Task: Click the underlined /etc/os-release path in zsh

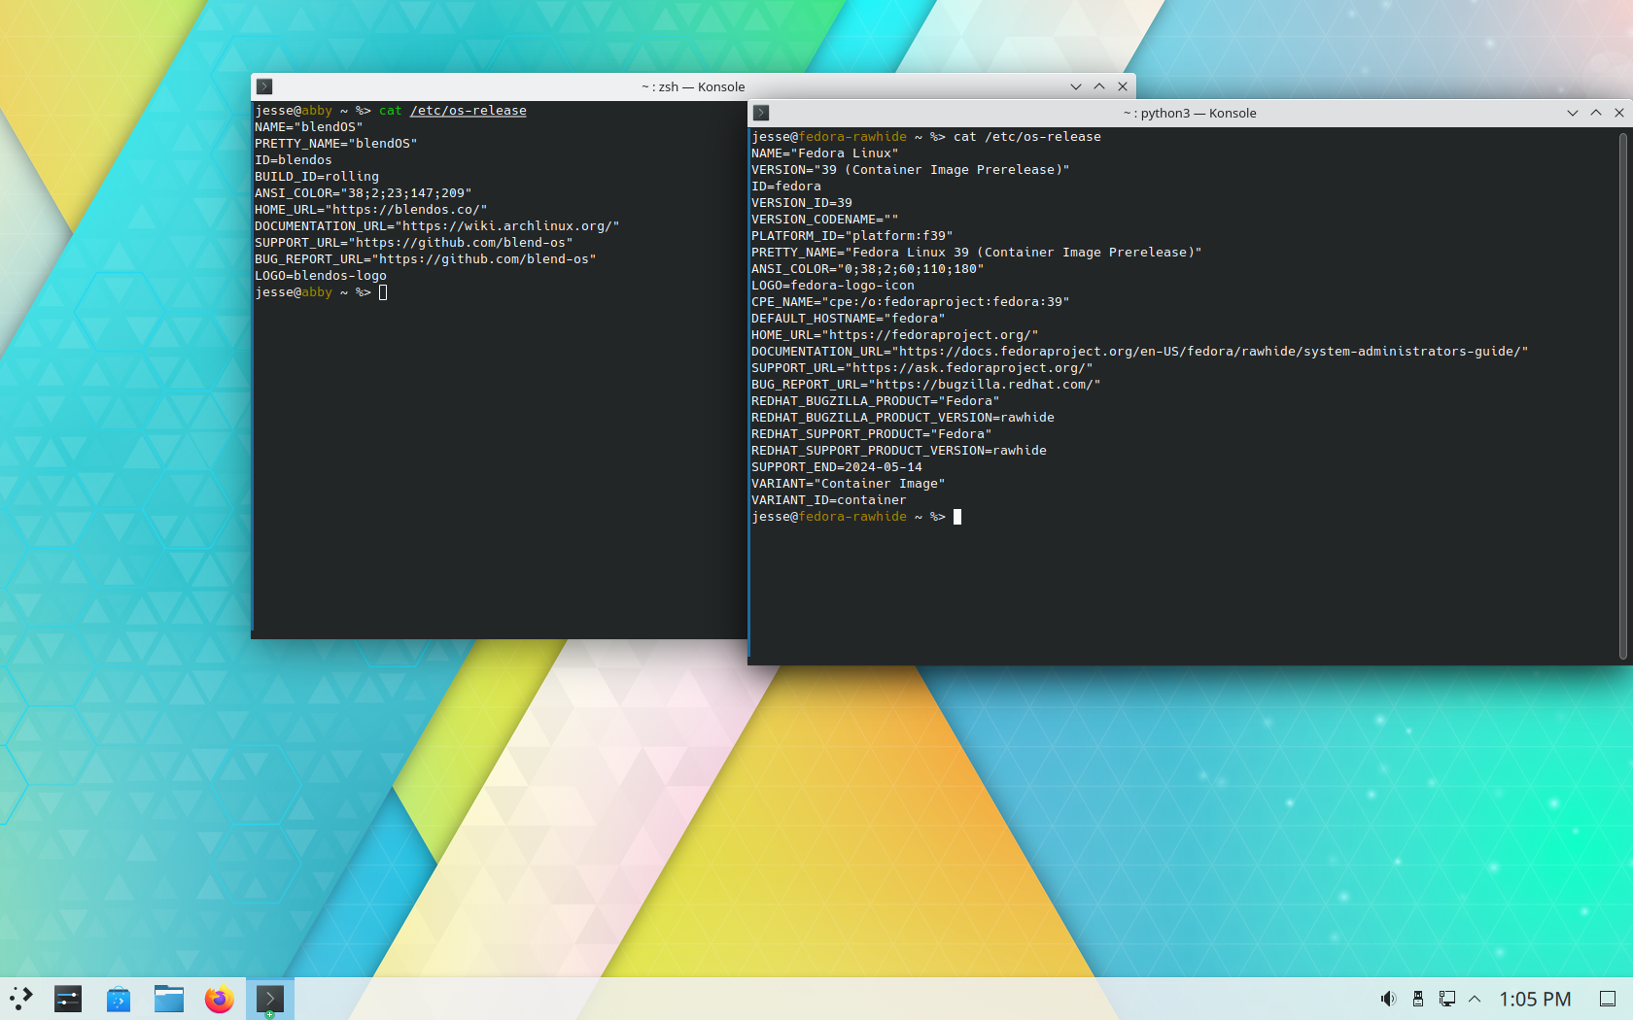Action: (469, 111)
